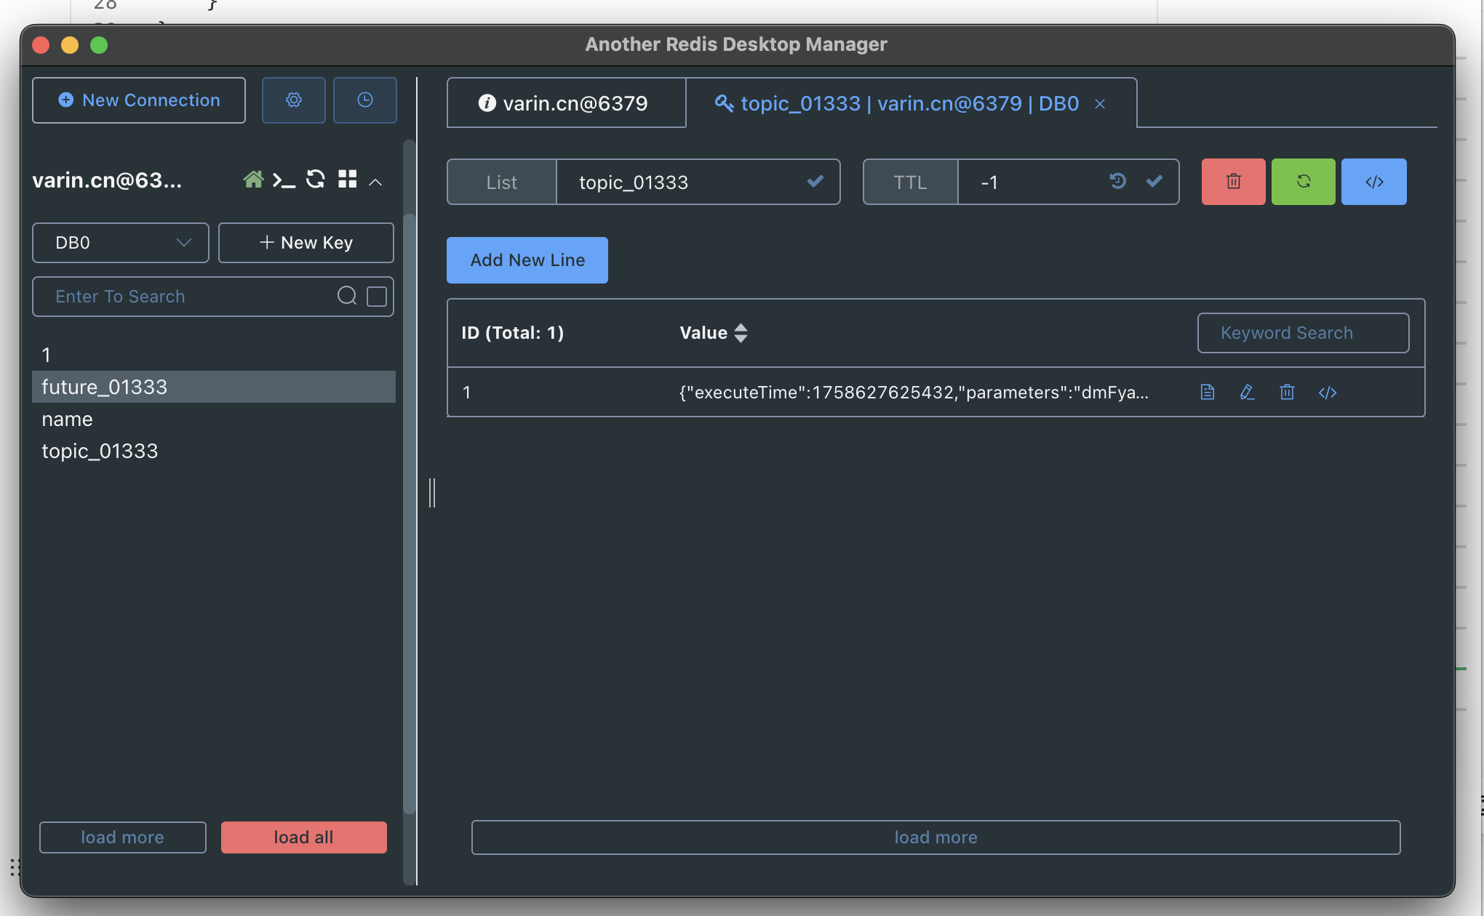Click the New Key button
The image size is (1484, 916).
pyautogui.click(x=306, y=243)
